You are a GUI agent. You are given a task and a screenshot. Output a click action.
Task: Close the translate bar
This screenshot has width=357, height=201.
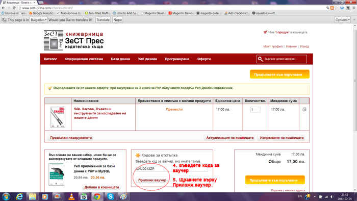[x=354, y=20]
